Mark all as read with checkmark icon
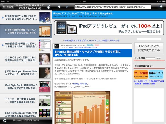166x124 pixels. tap(48, 7)
